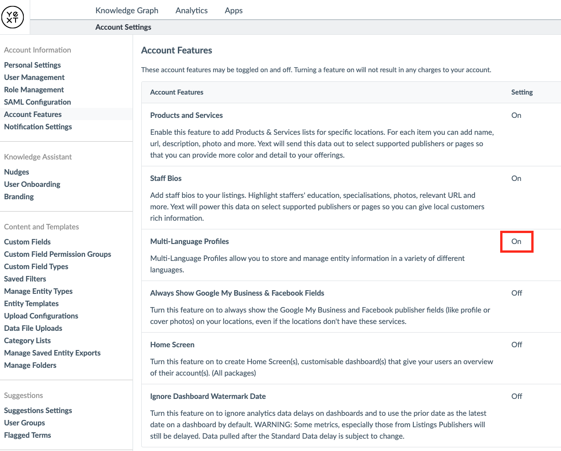Turn on Home Screen feature
The height and width of the screenshot is (451, 561).
pos(517,345)
